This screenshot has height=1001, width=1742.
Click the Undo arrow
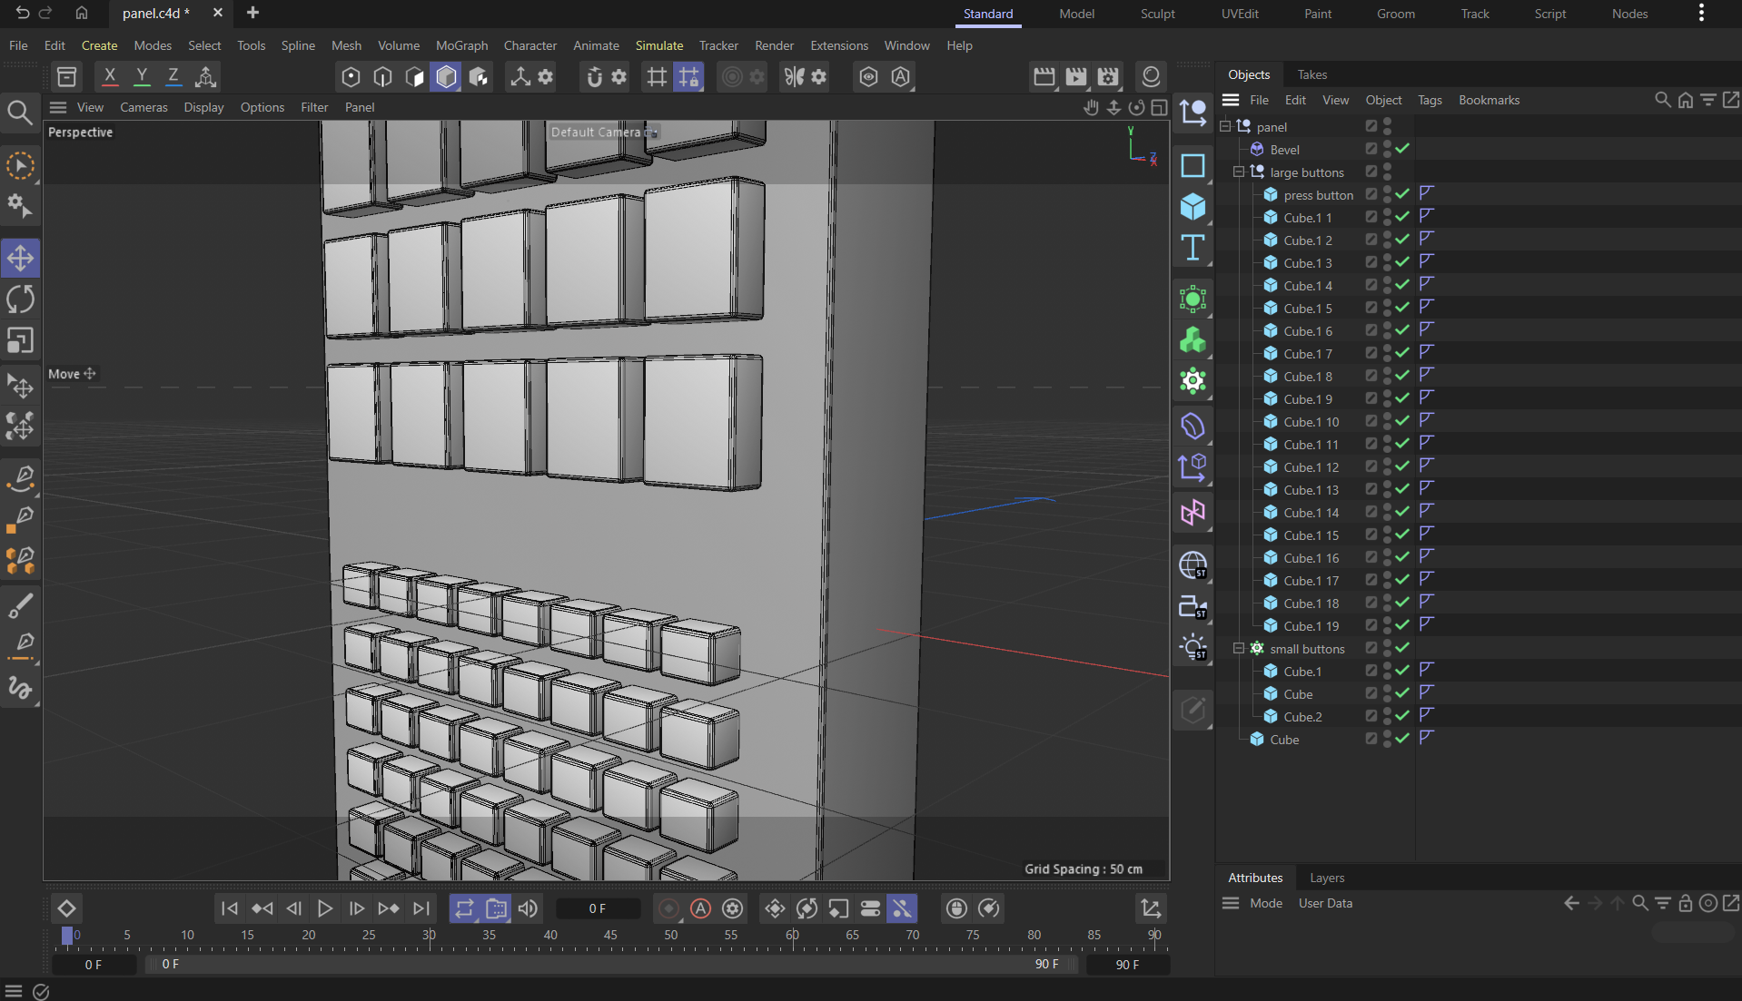[22, 13]
